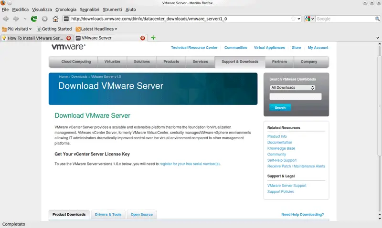Click the vmware logo
The image size is (382, 228).
(68, 47)
